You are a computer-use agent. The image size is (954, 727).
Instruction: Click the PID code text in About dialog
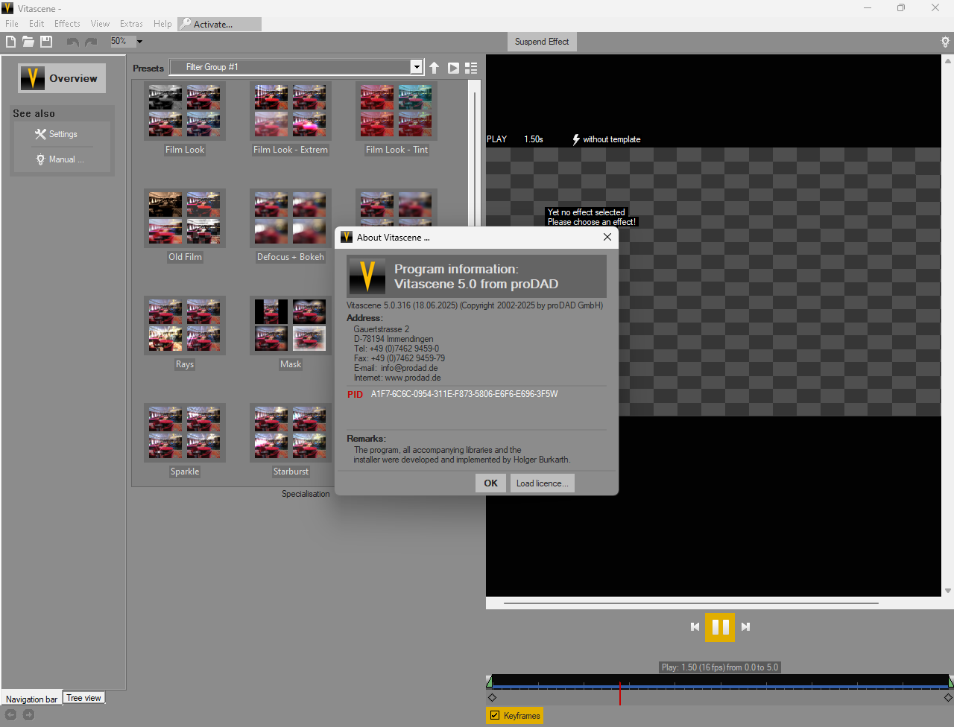[464, 394]
